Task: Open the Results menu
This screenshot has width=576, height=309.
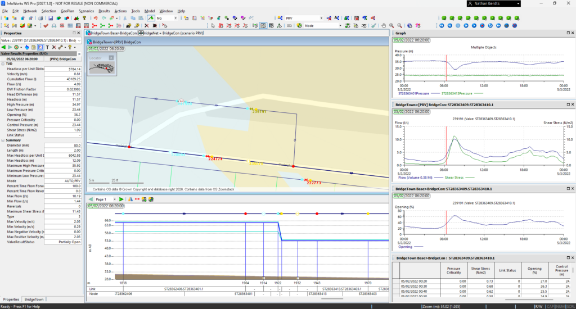Action: click(x=104, y=11)
